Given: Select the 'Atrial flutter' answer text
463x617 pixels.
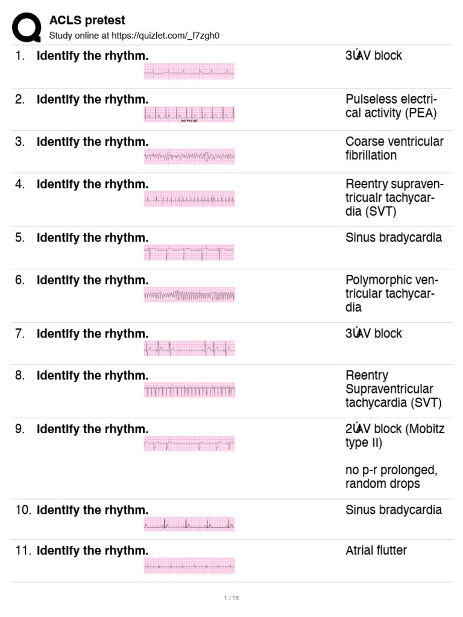Looking at the screenshot, I should [x=376, y=550].
